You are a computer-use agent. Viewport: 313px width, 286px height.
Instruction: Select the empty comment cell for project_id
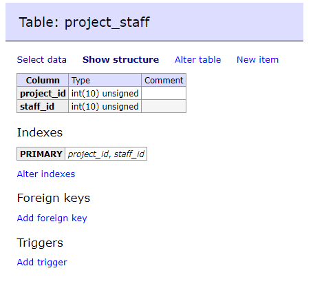click(x=164, y=93)
